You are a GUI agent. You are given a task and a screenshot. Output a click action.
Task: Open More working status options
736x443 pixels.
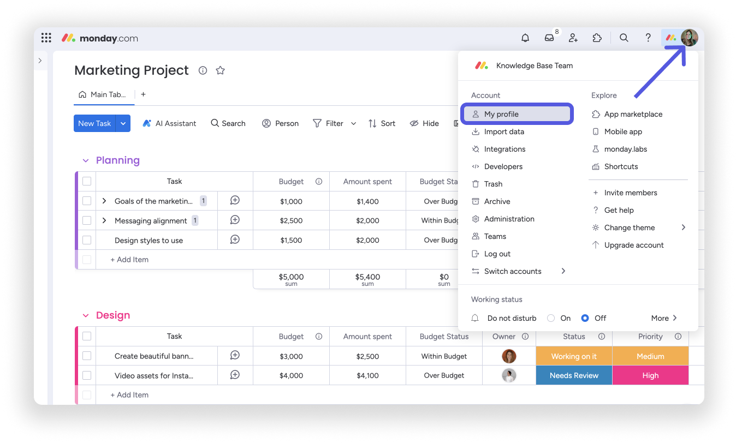tap(664, 318)
